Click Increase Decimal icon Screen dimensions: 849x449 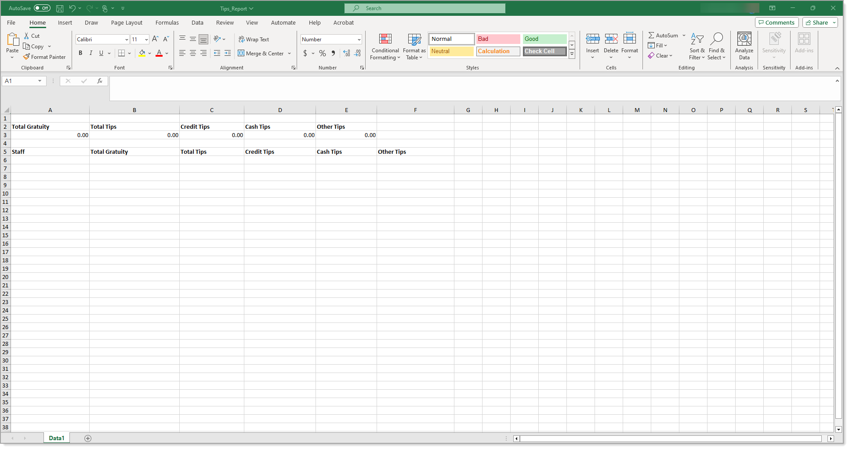pos(347,53)
